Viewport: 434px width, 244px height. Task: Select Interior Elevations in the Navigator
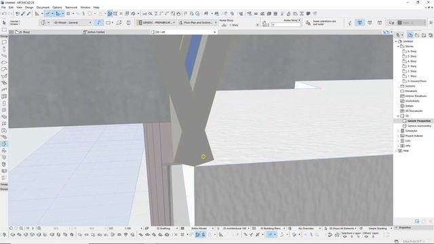click(x=416, y=96)
